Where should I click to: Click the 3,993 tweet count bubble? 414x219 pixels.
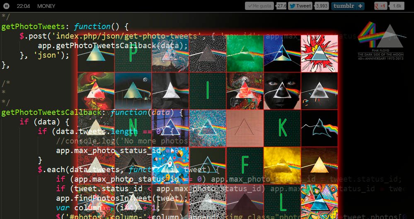pyautogui.click(x=322, y=6)
